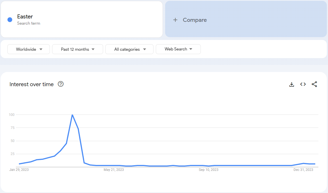Click the 50 y-axis label
Viewport: 328px width, 193px height.
click(12, 141)
